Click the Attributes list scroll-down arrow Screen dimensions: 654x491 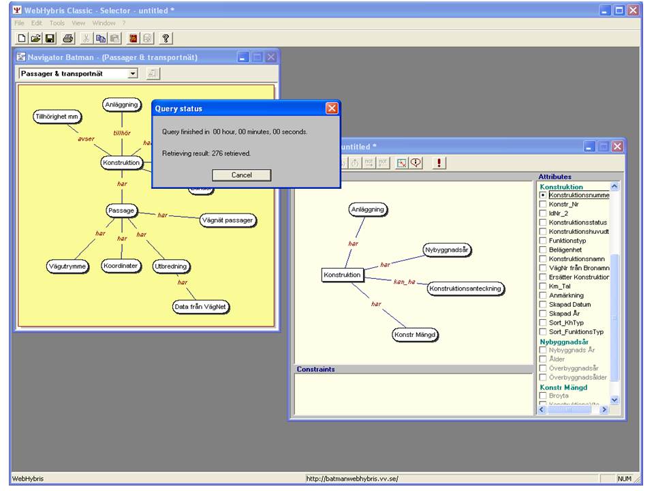click(x=614, y=400)
